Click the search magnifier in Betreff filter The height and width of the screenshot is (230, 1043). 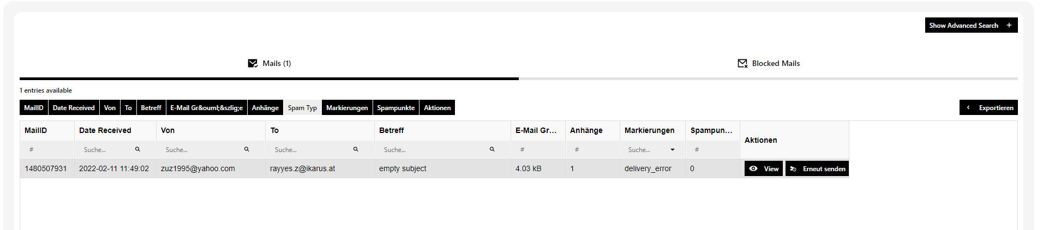pyautogui.click(x=492, y=149)
